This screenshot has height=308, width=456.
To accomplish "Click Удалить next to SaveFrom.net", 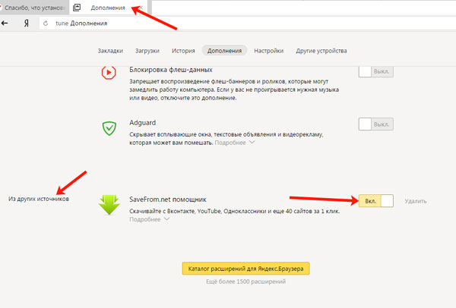I will 416,201.
